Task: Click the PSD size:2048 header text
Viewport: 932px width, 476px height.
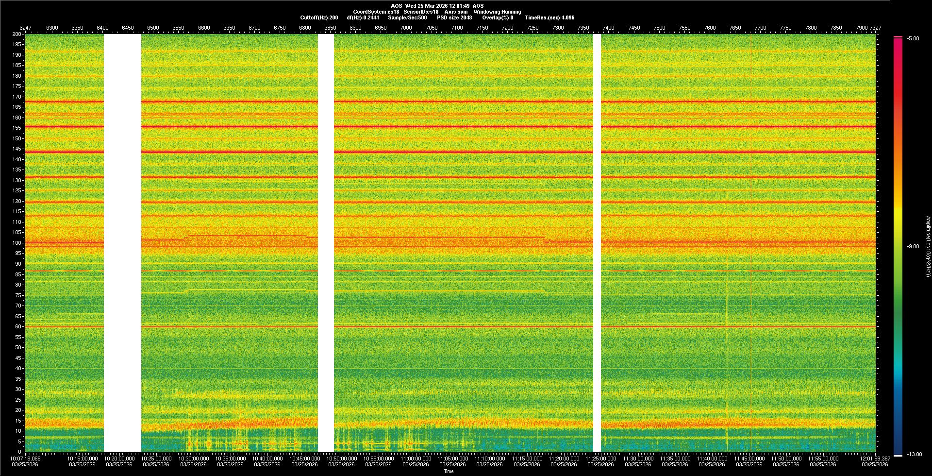Action: 454,17
